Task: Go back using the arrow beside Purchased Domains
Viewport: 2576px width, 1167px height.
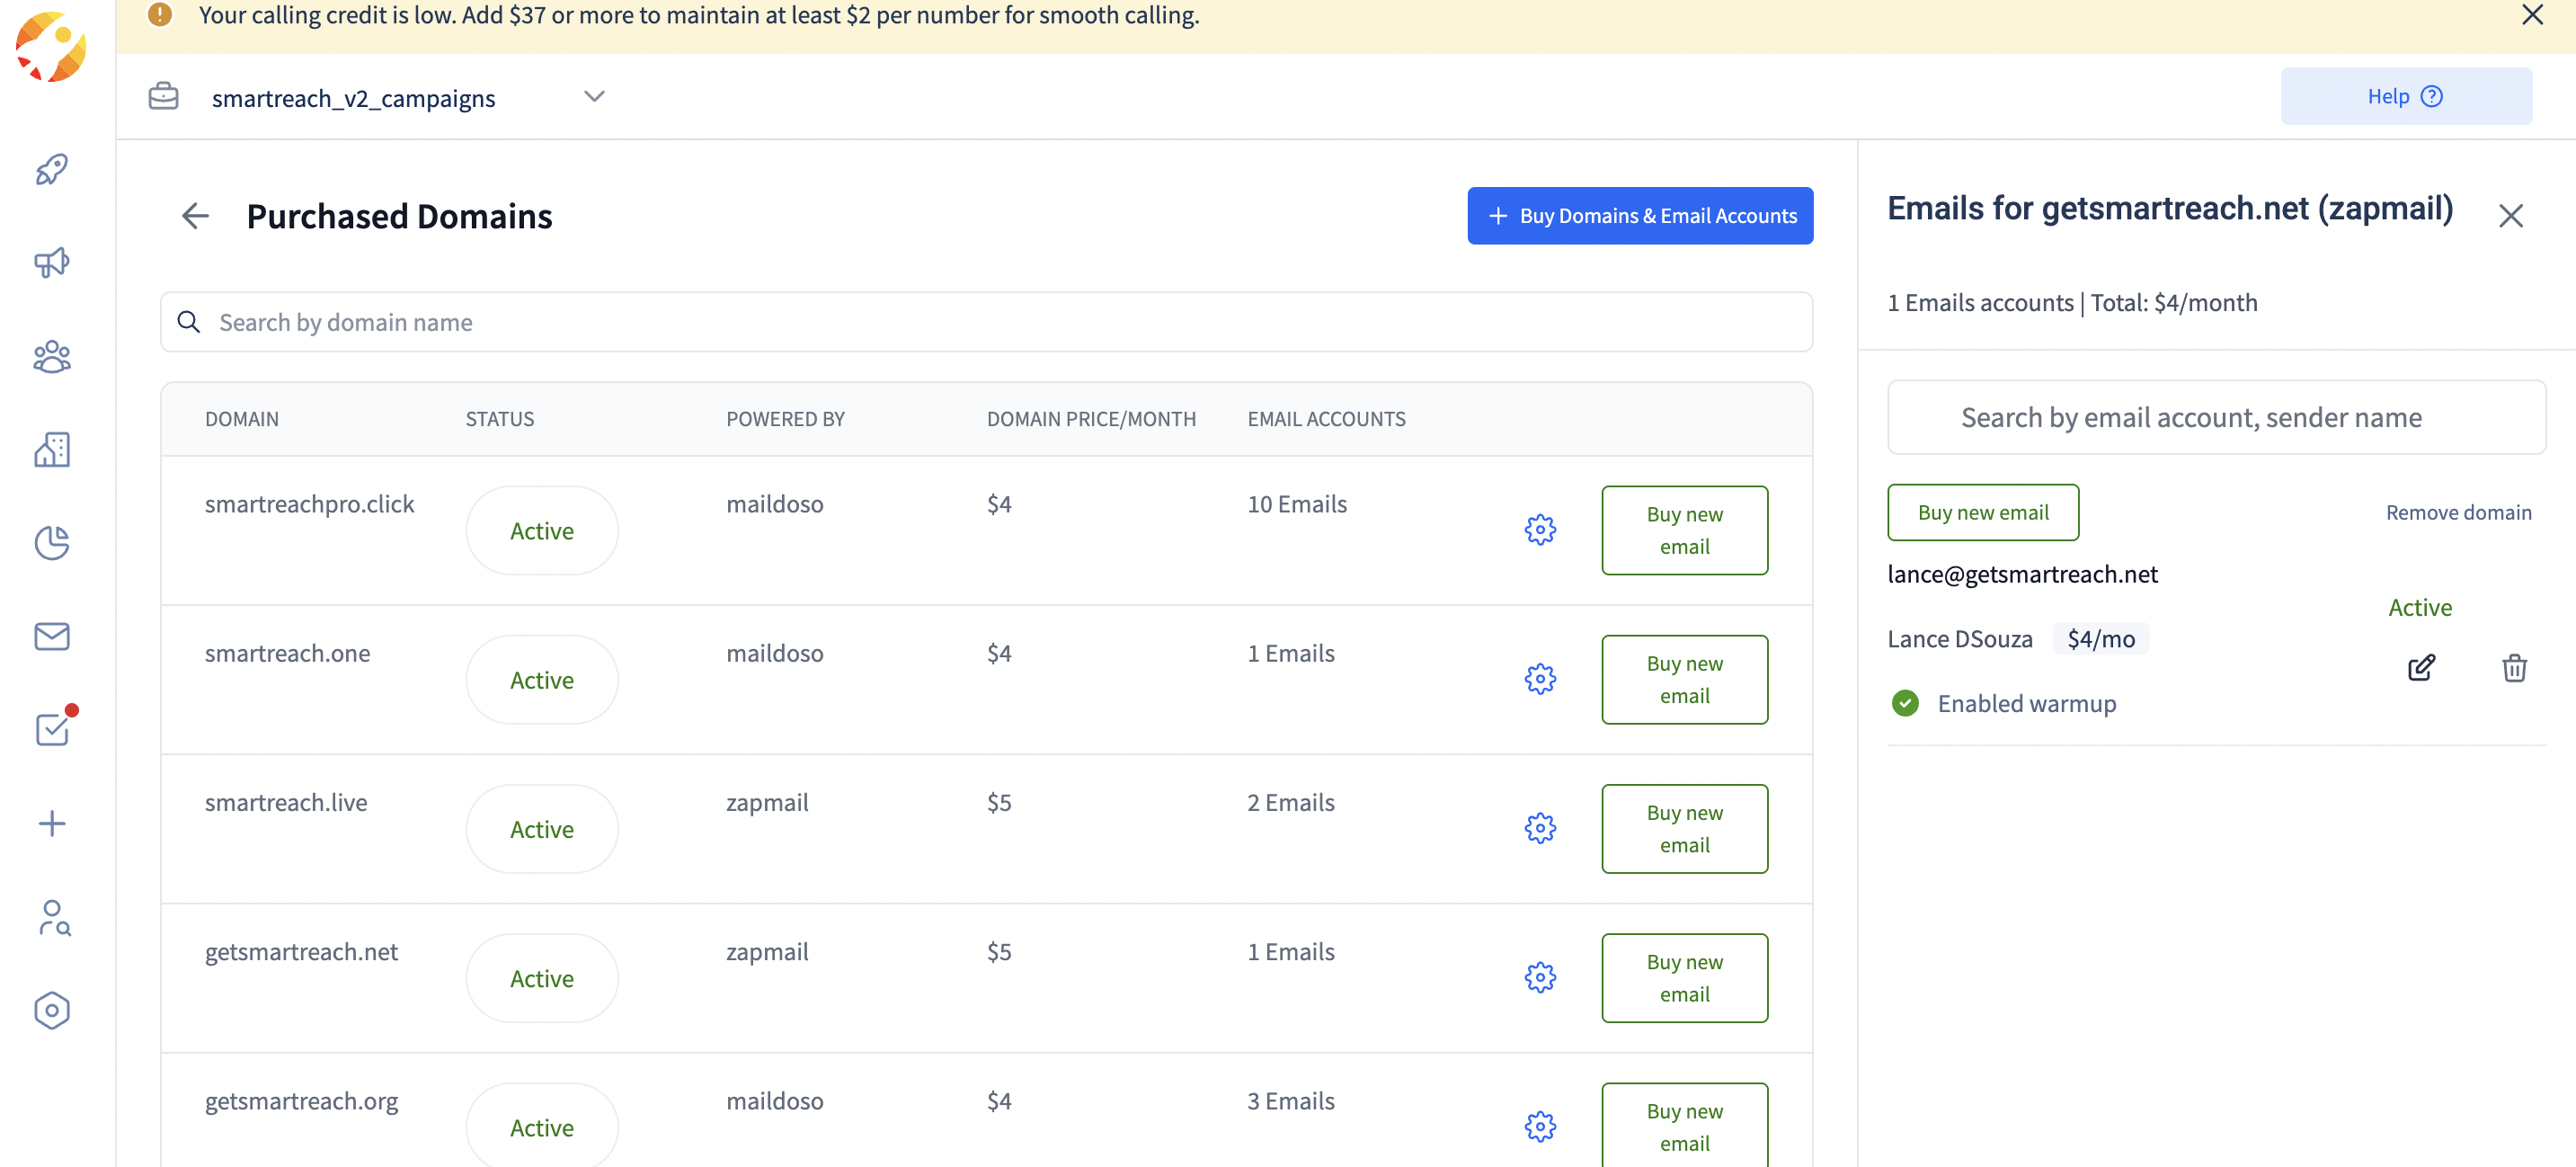Action: coord(195,216)
